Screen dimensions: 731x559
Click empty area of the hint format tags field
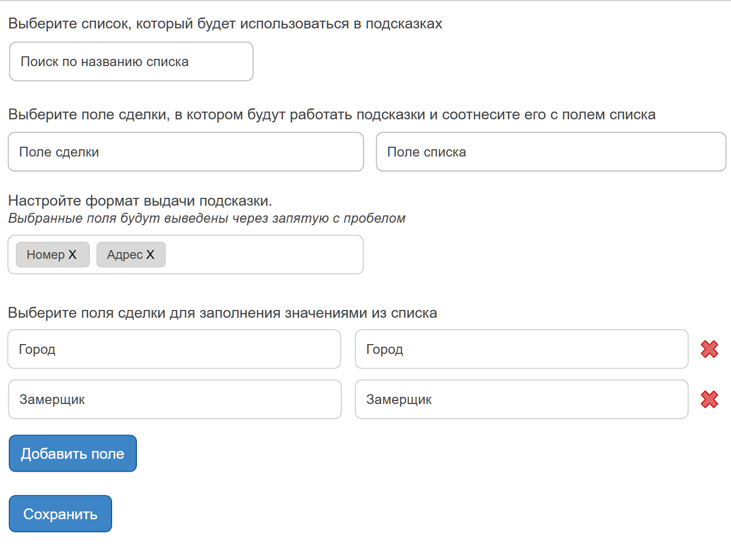tap(263, 255)
